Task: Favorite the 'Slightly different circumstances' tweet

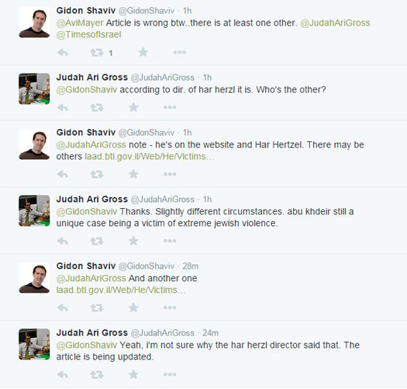Action: point(133,241)
